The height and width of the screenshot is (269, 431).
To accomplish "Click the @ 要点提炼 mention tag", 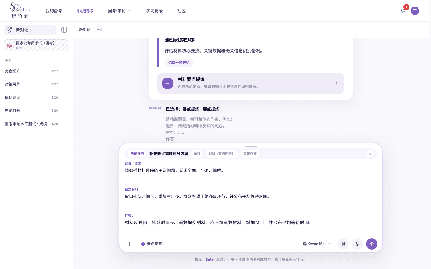I will 151,244.
